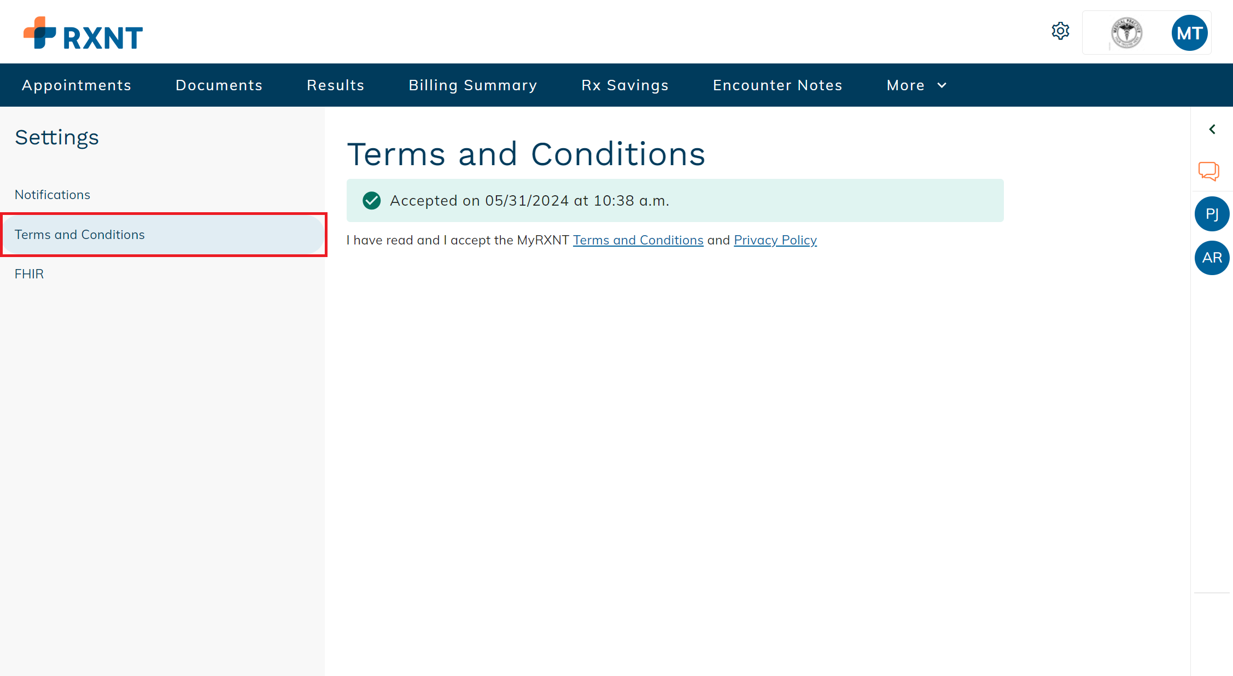1233x676 pixels.
Task: Collapse the right sidebar with chevron
Action: click(x=1212, y=129)
